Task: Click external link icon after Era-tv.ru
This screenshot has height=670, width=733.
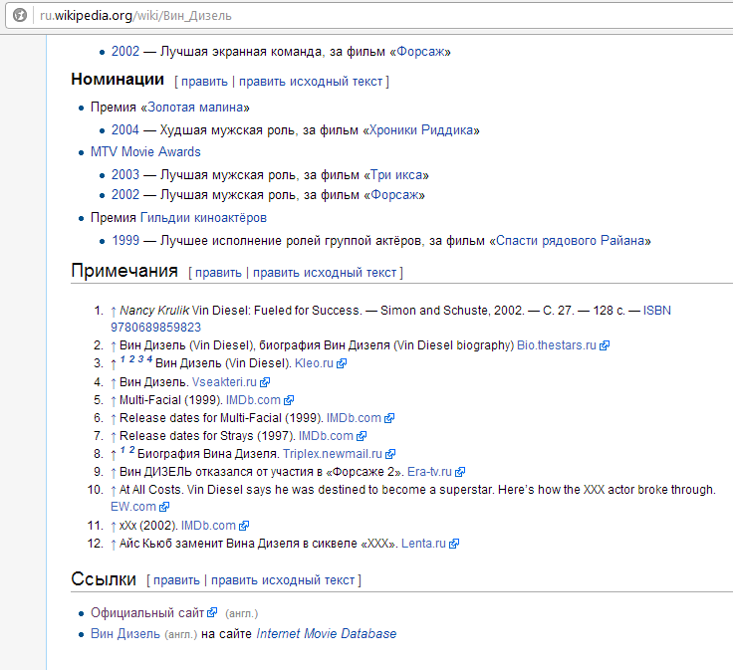Action: 459,472
